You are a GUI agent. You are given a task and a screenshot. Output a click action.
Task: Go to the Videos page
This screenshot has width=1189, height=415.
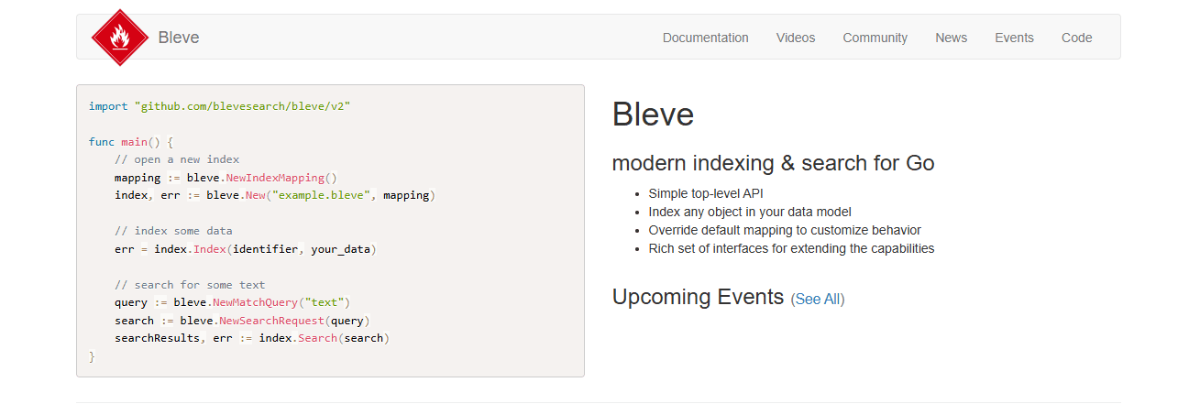(796, 38)
